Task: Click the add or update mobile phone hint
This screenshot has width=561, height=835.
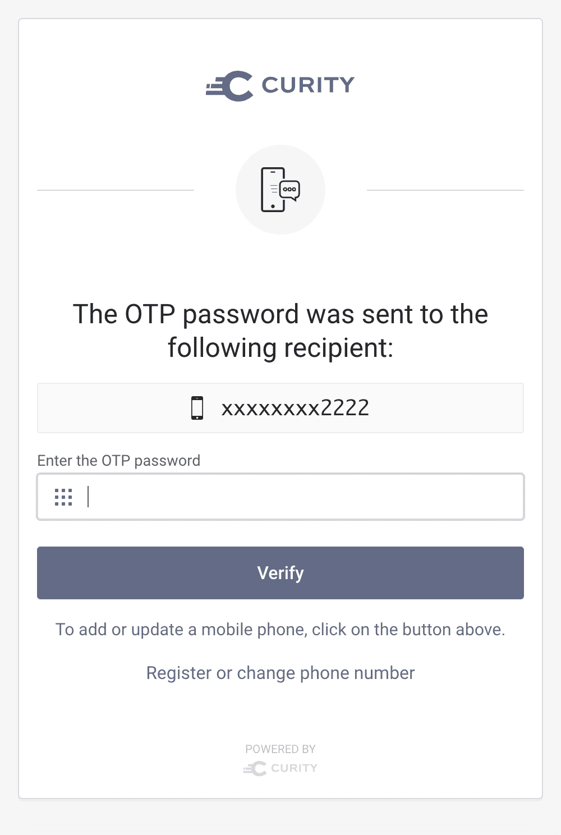Action: coord(280,629)
